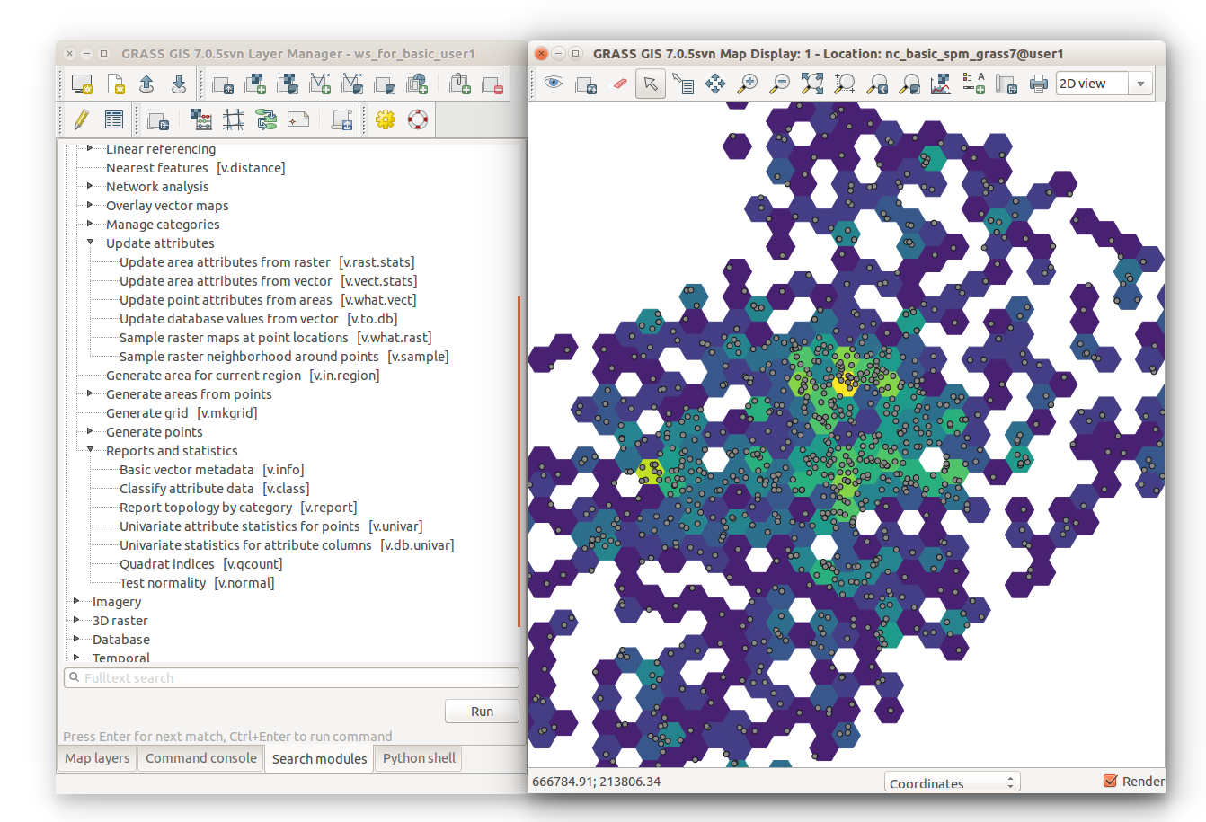Open the Cartographic Composer icon
This screenshot has height=822, width=1206.
click(298, 119)
